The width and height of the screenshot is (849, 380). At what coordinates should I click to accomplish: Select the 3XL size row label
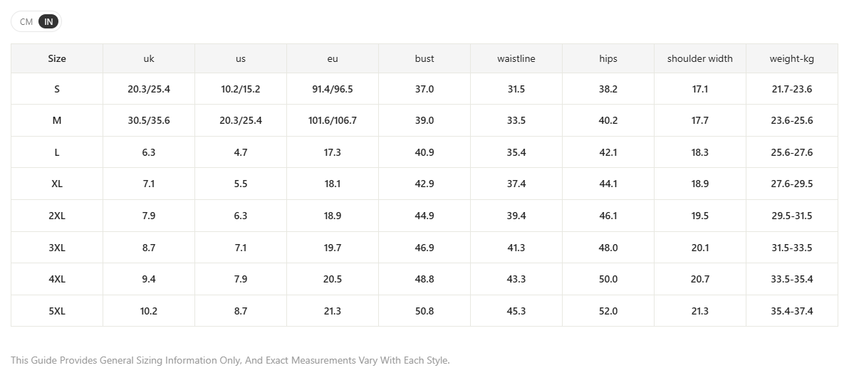57,248
